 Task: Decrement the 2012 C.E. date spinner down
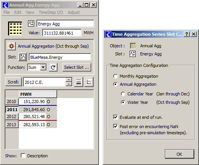pos(69,84)
